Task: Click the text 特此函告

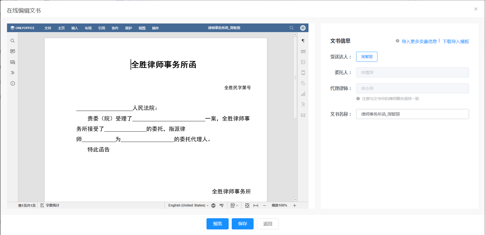Action: point(99,150)
